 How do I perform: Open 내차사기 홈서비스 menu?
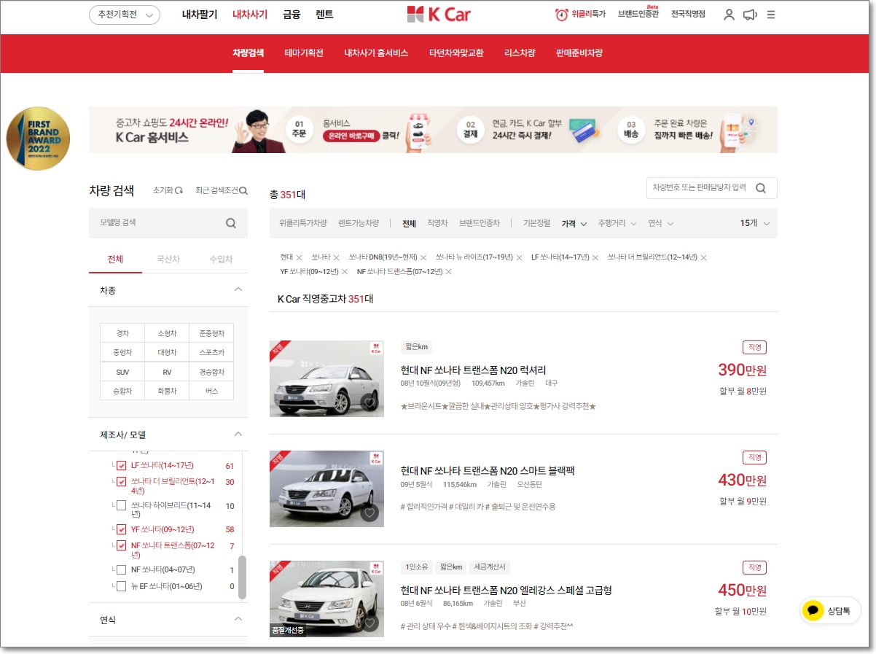[376, 53]
